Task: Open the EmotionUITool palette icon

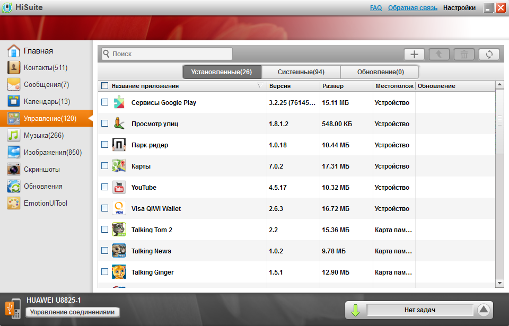Action: (x=14, y=203)
